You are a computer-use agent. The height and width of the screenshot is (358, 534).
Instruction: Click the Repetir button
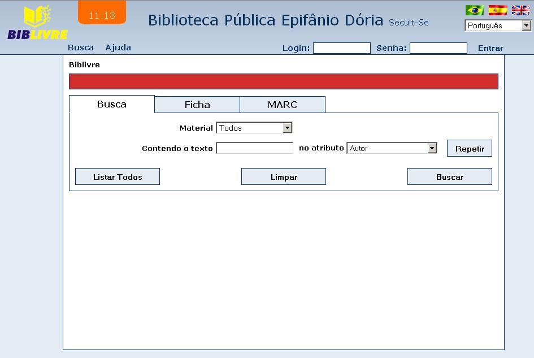tap(470, 148)
